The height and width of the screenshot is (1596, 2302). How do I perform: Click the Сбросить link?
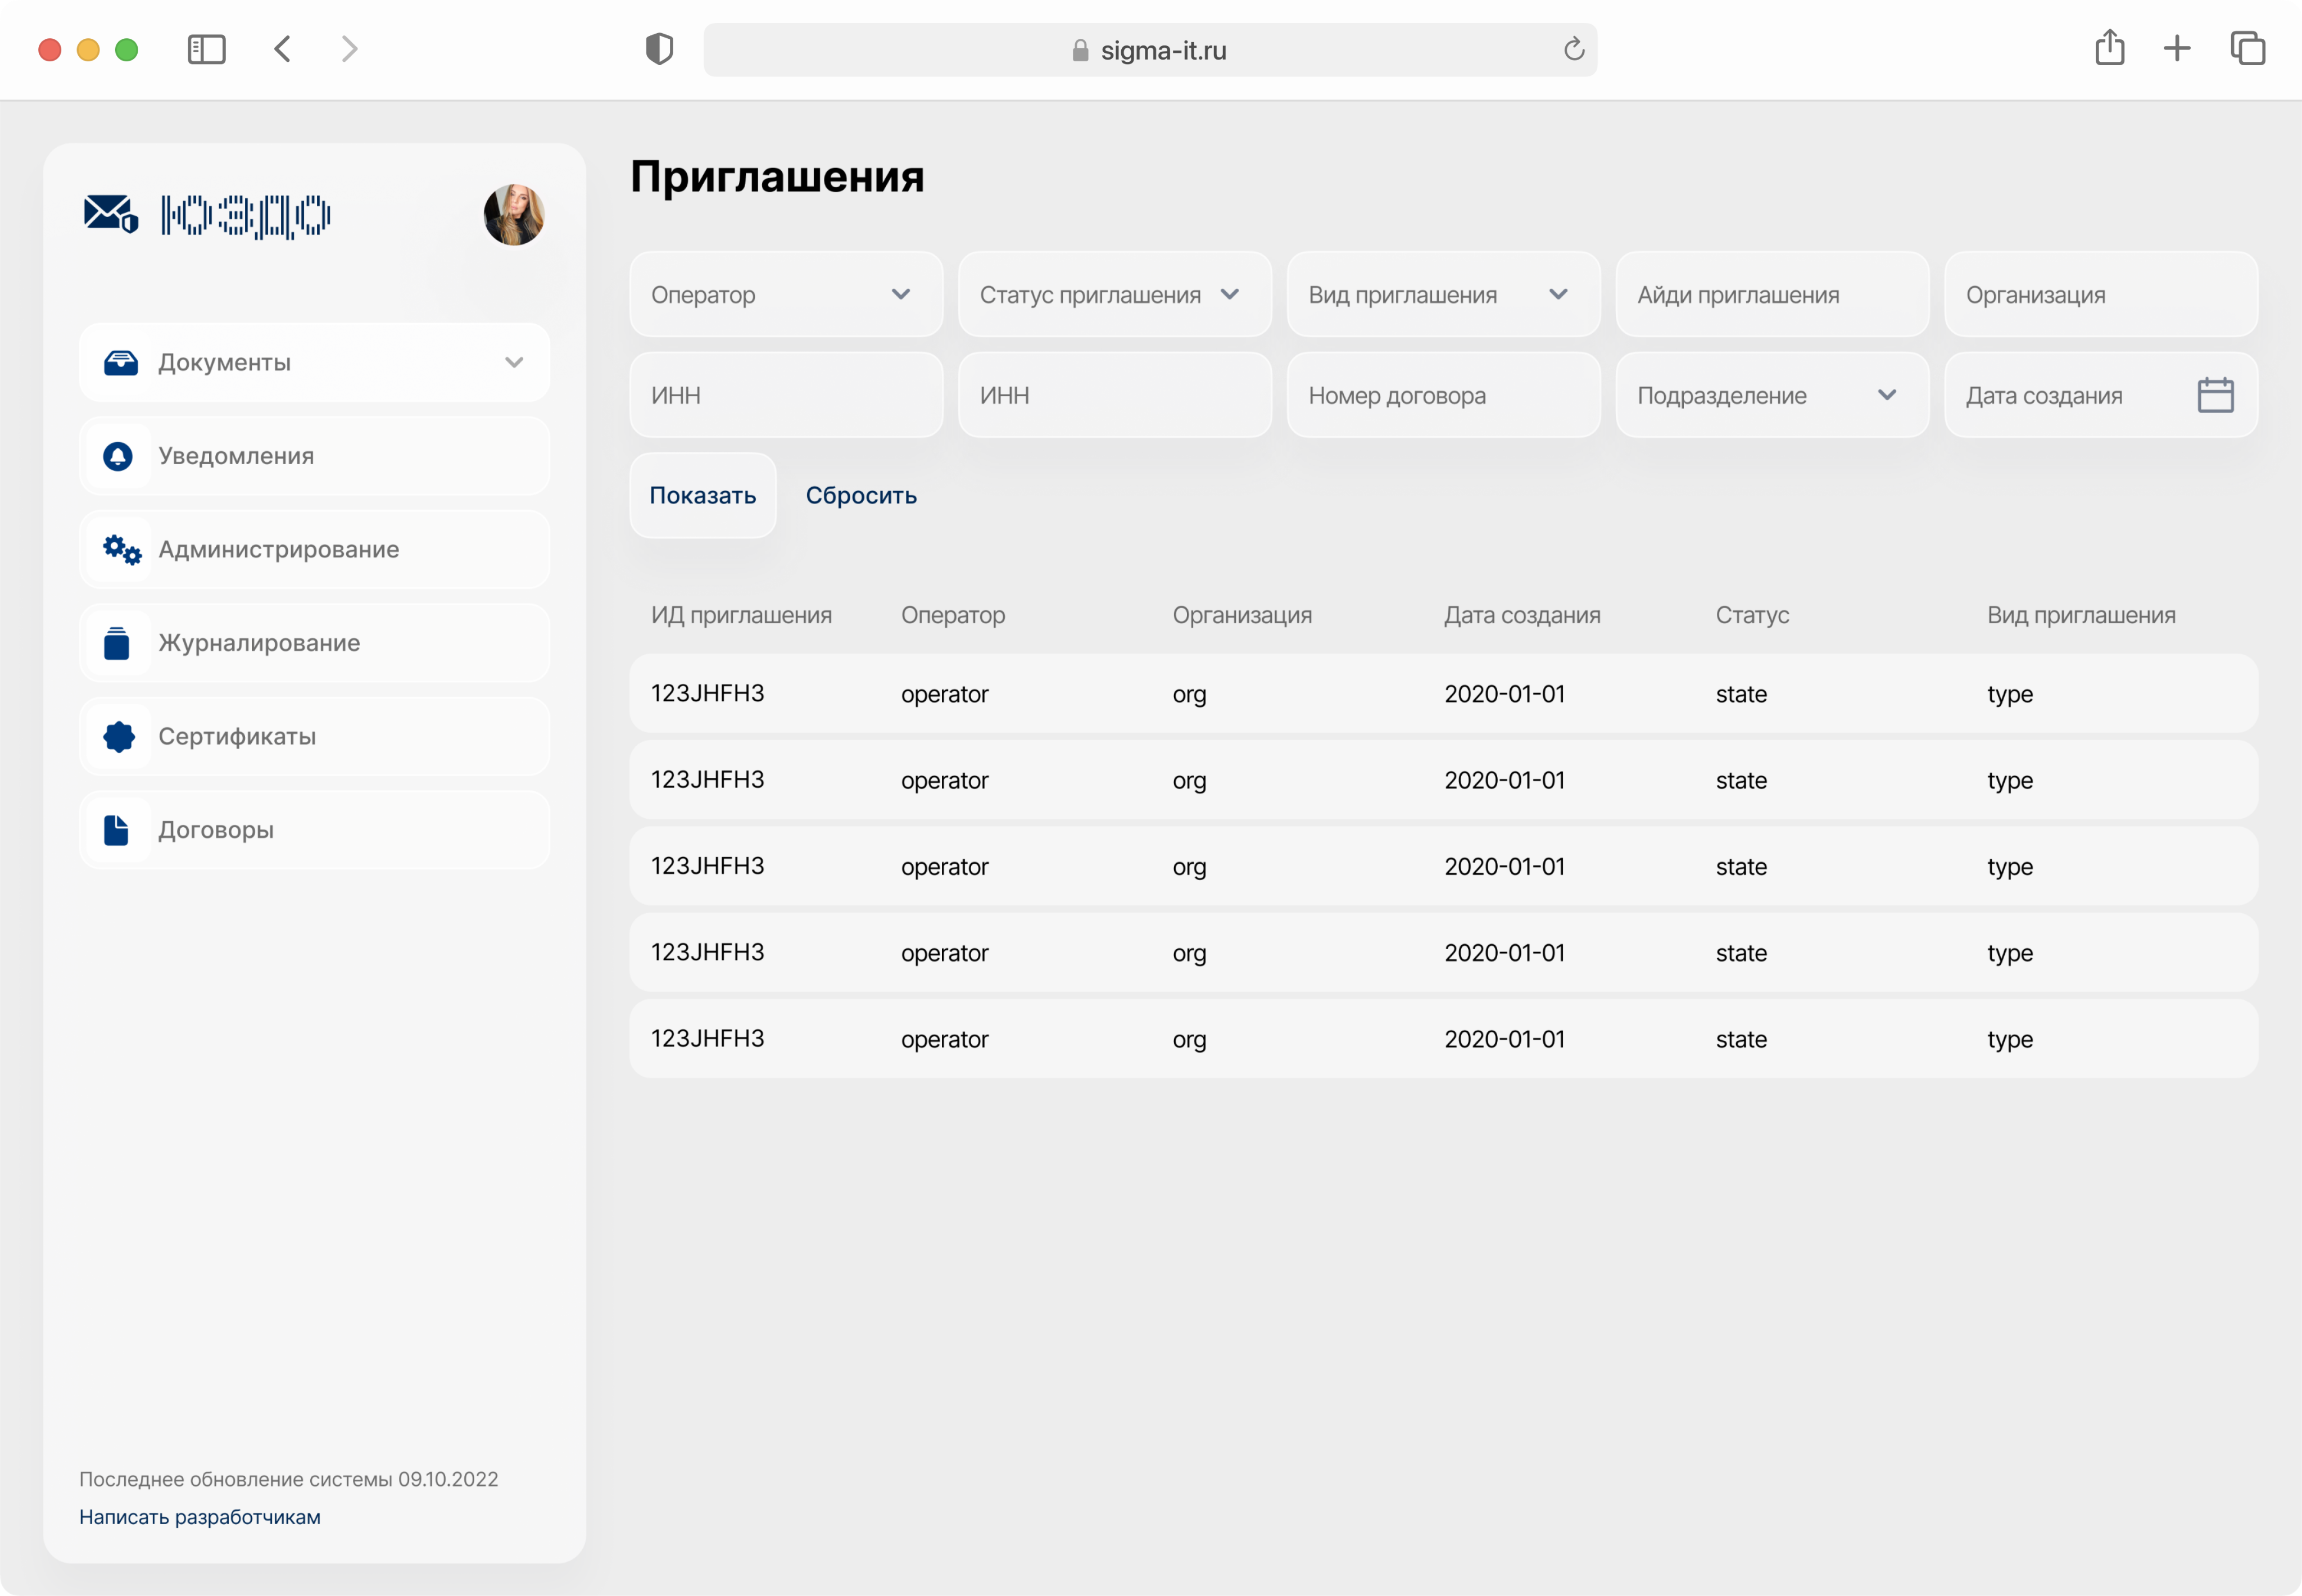click(861, 495)
